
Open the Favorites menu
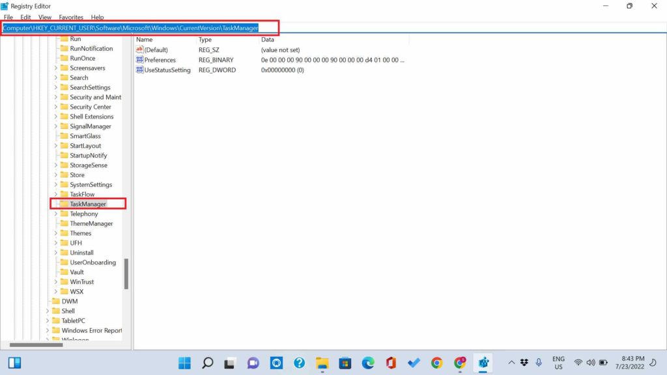[71, 18]
